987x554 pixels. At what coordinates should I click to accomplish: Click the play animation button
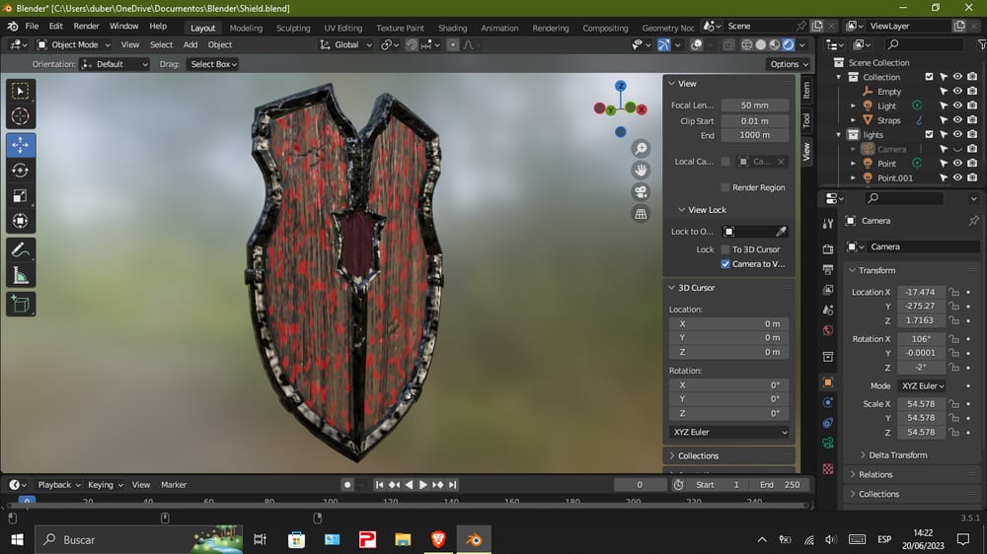[423, 485]
